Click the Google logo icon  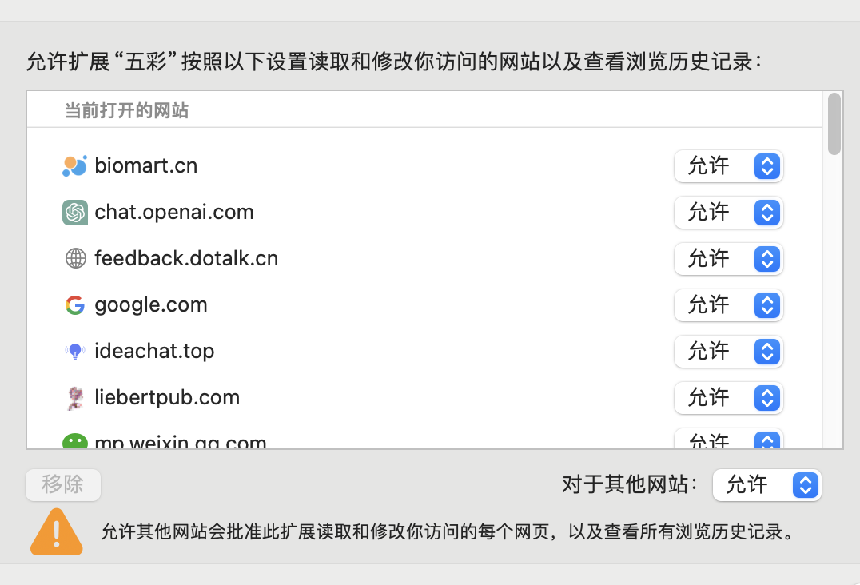(x=75, y=305)
